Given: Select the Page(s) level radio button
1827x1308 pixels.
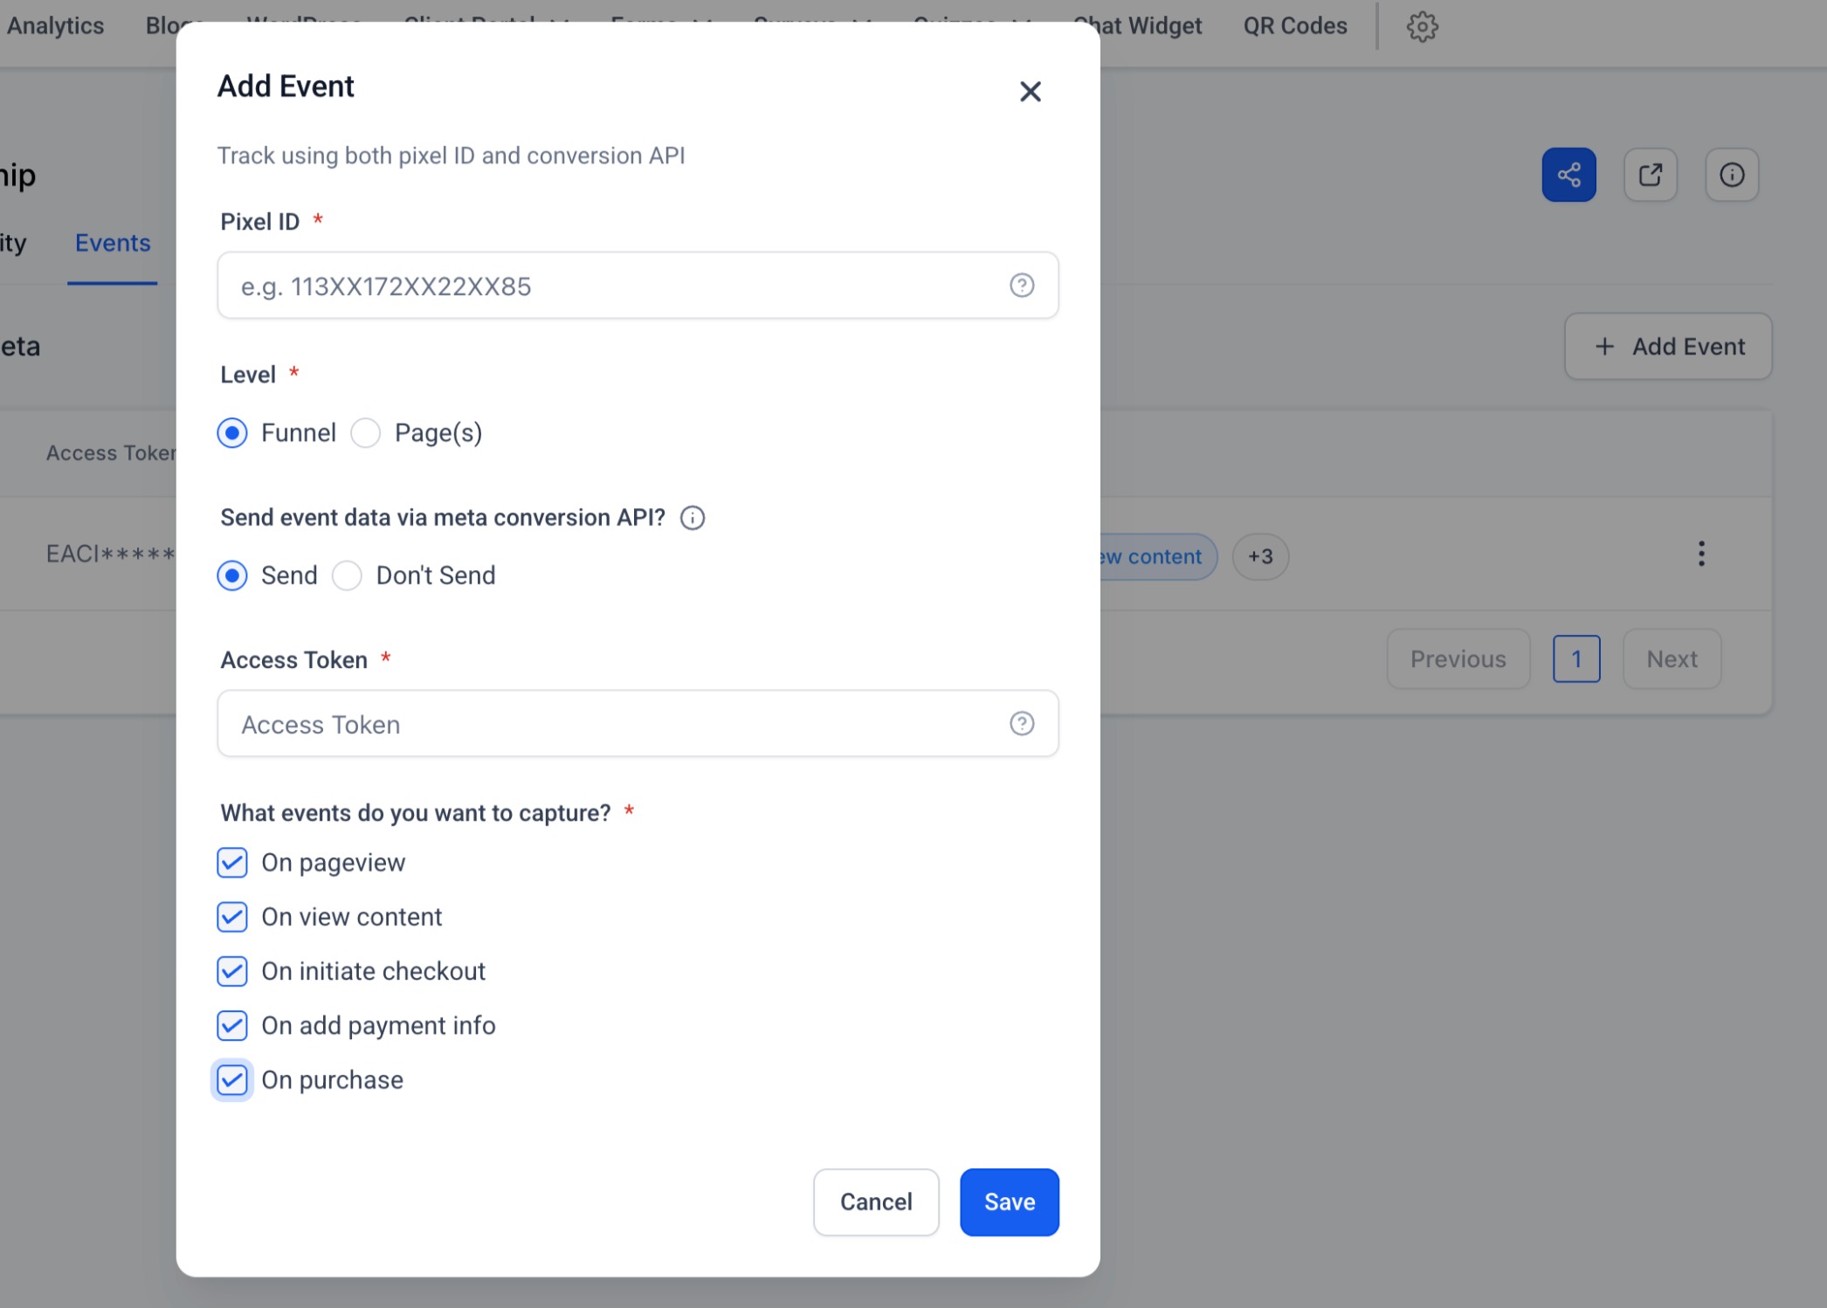Looking at the screenshot, I should pyautogui.click(x=366, y=433).
